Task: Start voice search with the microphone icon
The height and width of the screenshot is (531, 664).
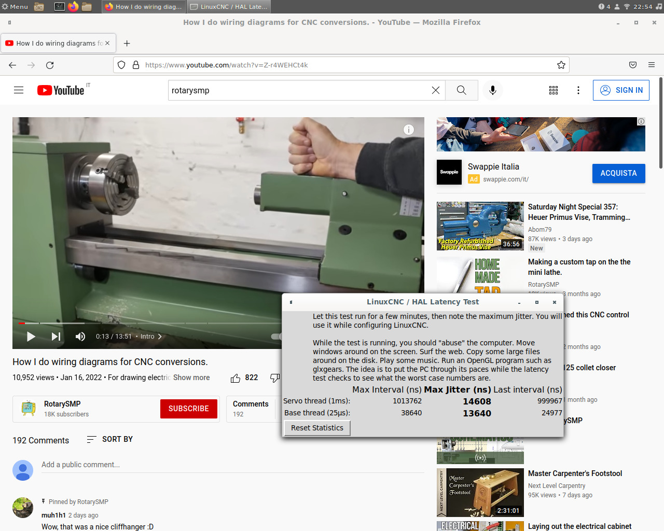Action: tap(493, 90)
